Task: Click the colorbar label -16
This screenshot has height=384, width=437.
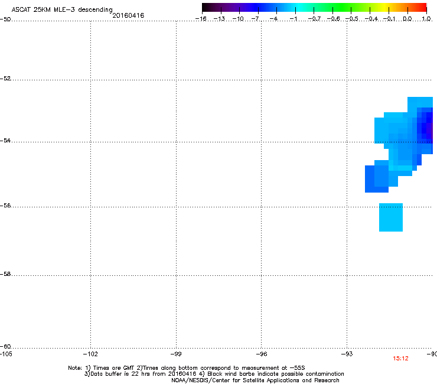Action: (x=201, y=19)
